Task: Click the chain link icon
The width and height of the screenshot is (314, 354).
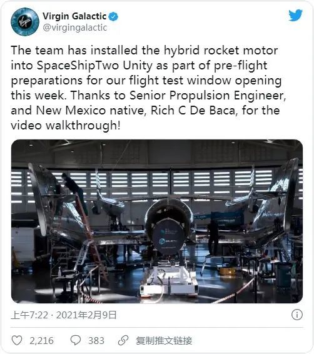Action: (x=123, y=340)
